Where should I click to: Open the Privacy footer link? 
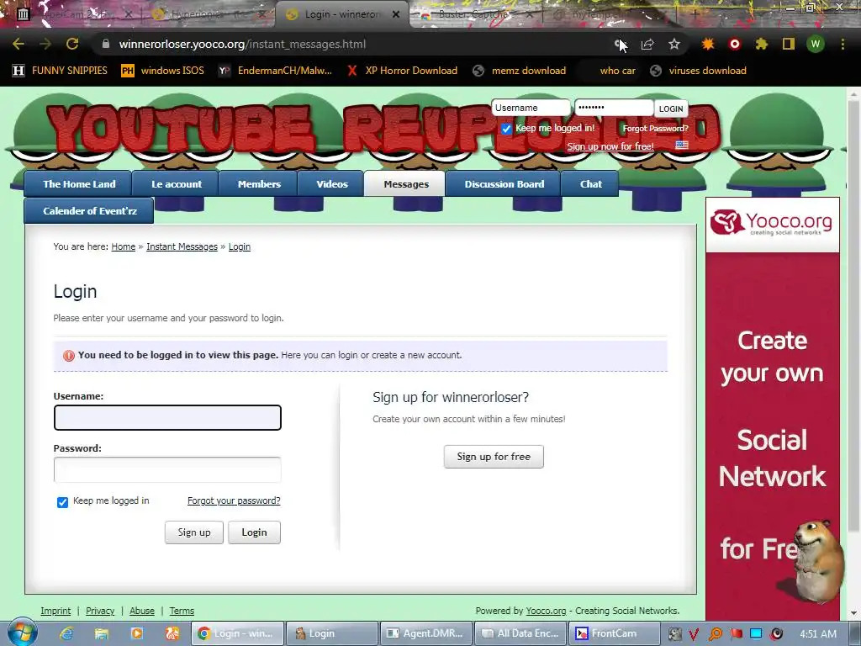click(x=100, y=611)
